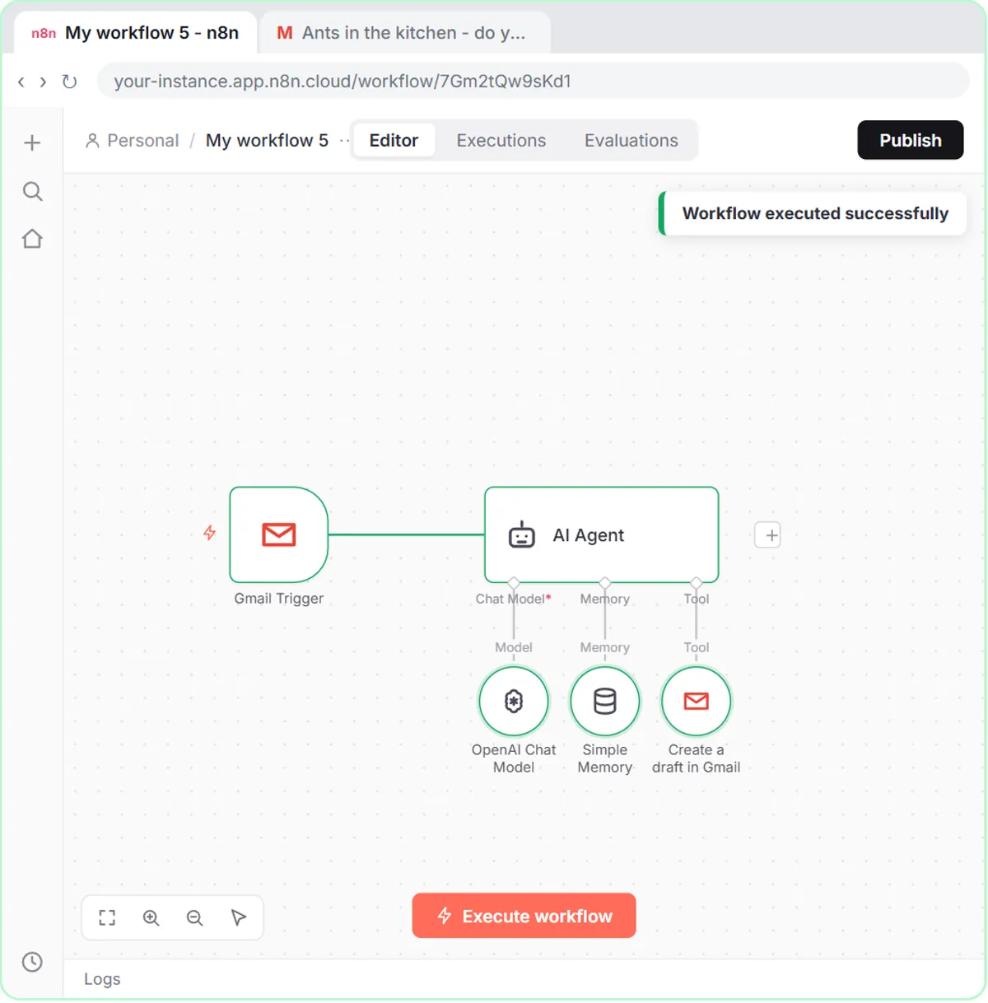
Task: Click the lightning trigger icon beside Gmail Trigger
Action: coord(210,533)
